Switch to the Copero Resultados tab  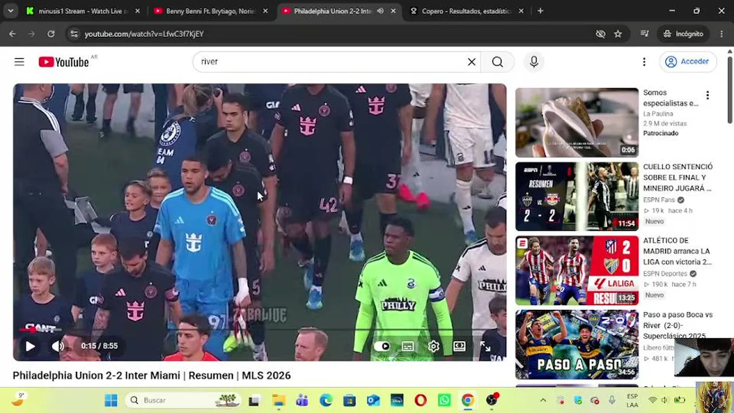(466, 11)
